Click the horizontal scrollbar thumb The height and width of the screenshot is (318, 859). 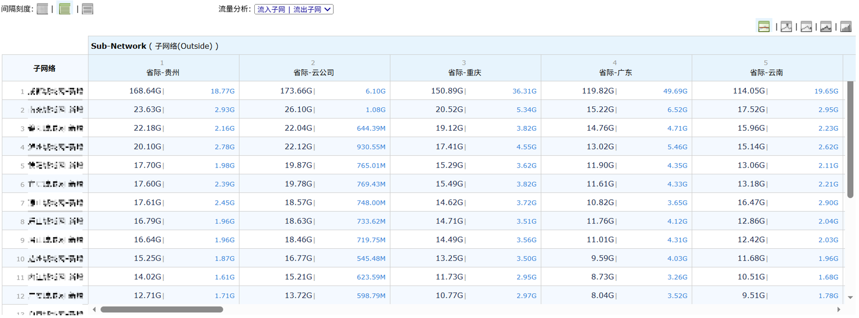(x=162, y=309)
